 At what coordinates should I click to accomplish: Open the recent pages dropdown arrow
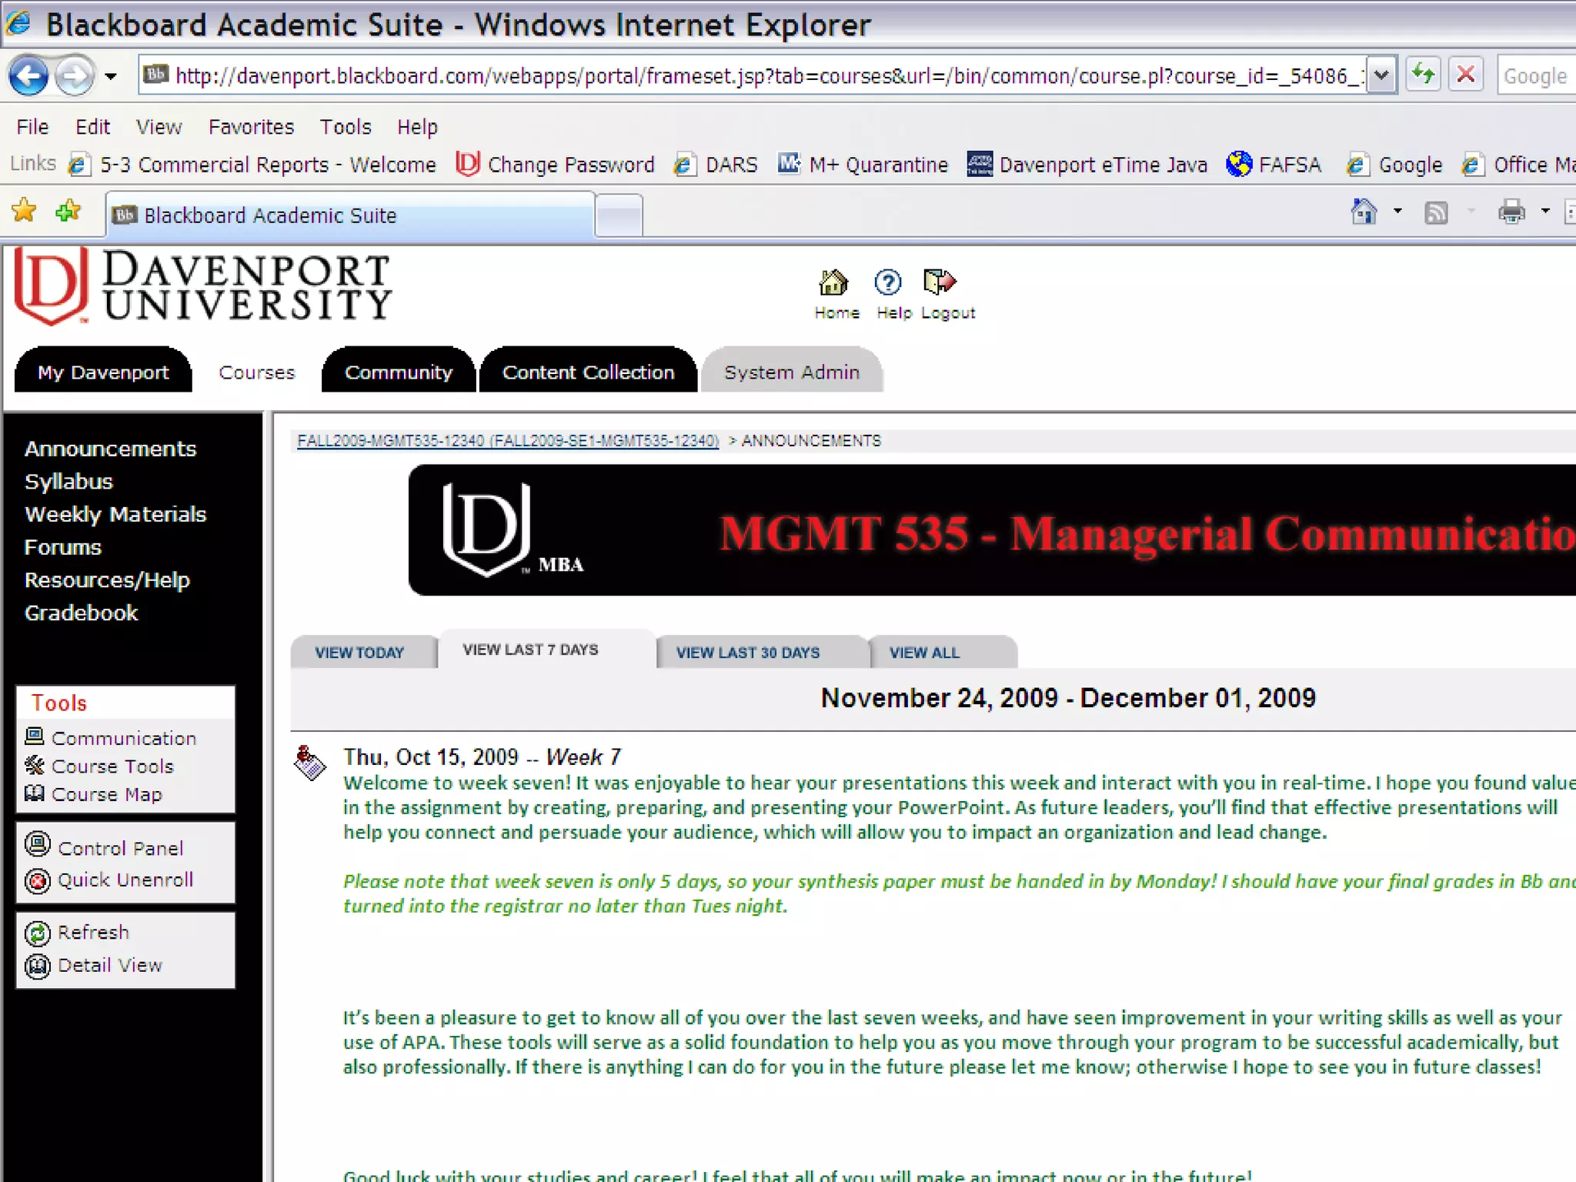(x=111, y=76)
